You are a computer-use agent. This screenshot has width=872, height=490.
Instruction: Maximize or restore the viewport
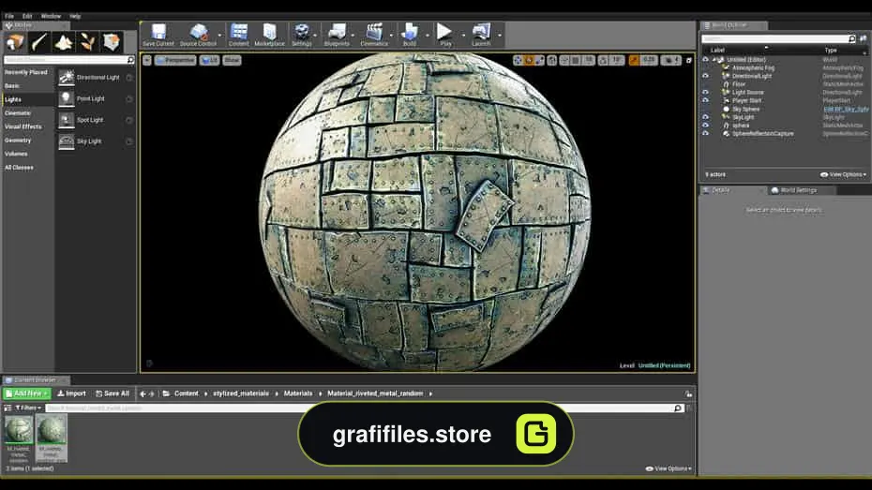pyautogui.click(x=689, y=60)
